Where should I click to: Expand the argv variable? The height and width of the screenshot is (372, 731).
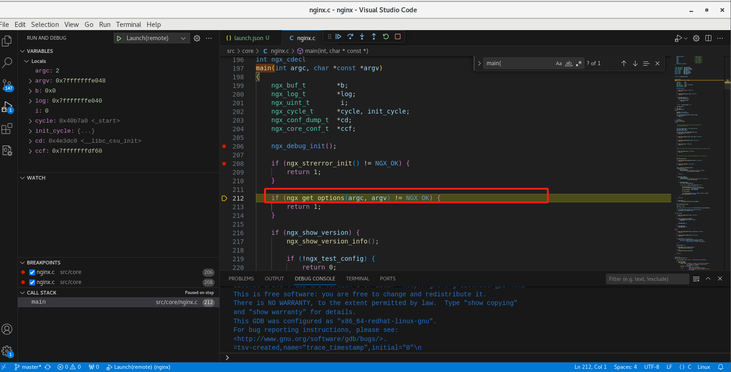tap(31, 81)
